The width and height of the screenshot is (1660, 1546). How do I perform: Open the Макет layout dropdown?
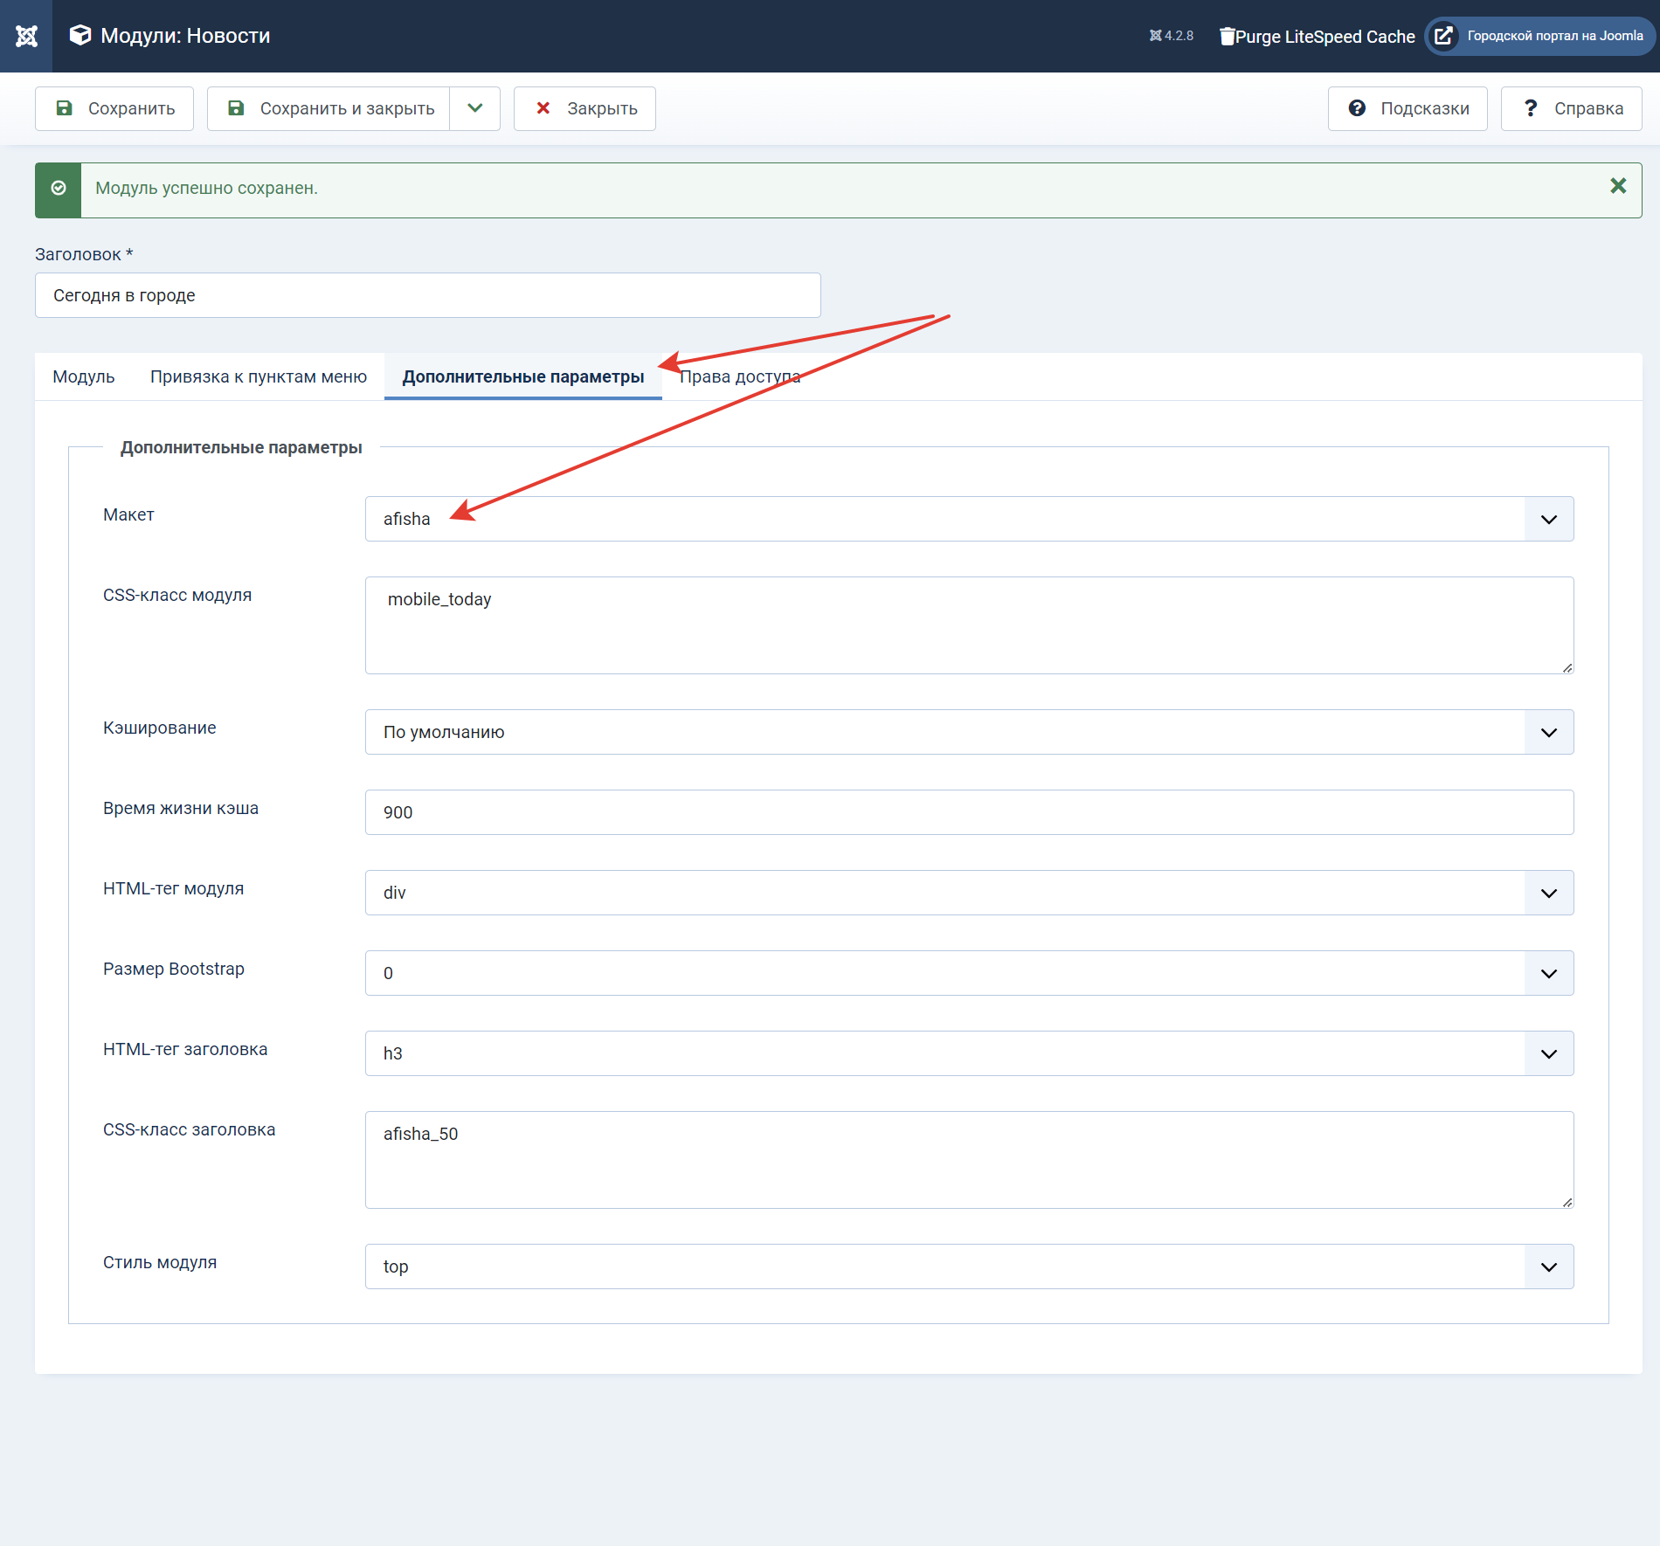click(969, 519)
